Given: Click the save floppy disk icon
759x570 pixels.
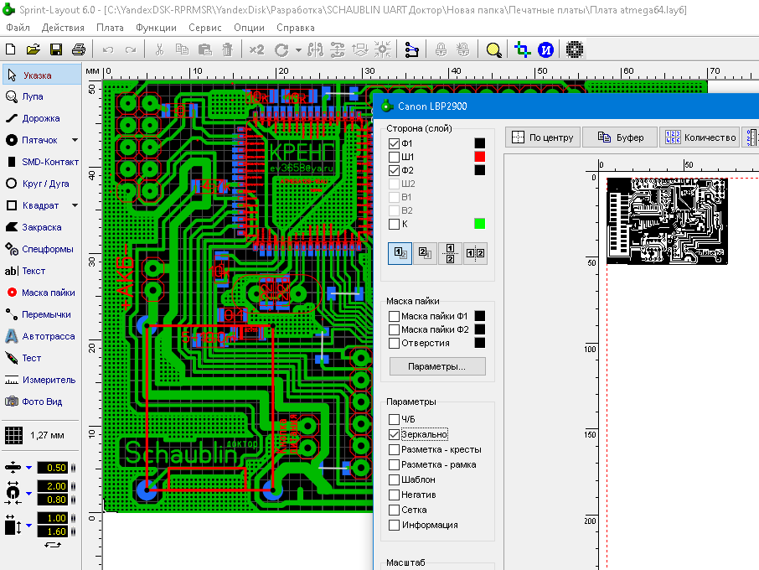Looking at the screenshot, I should (x=55, y=49).
